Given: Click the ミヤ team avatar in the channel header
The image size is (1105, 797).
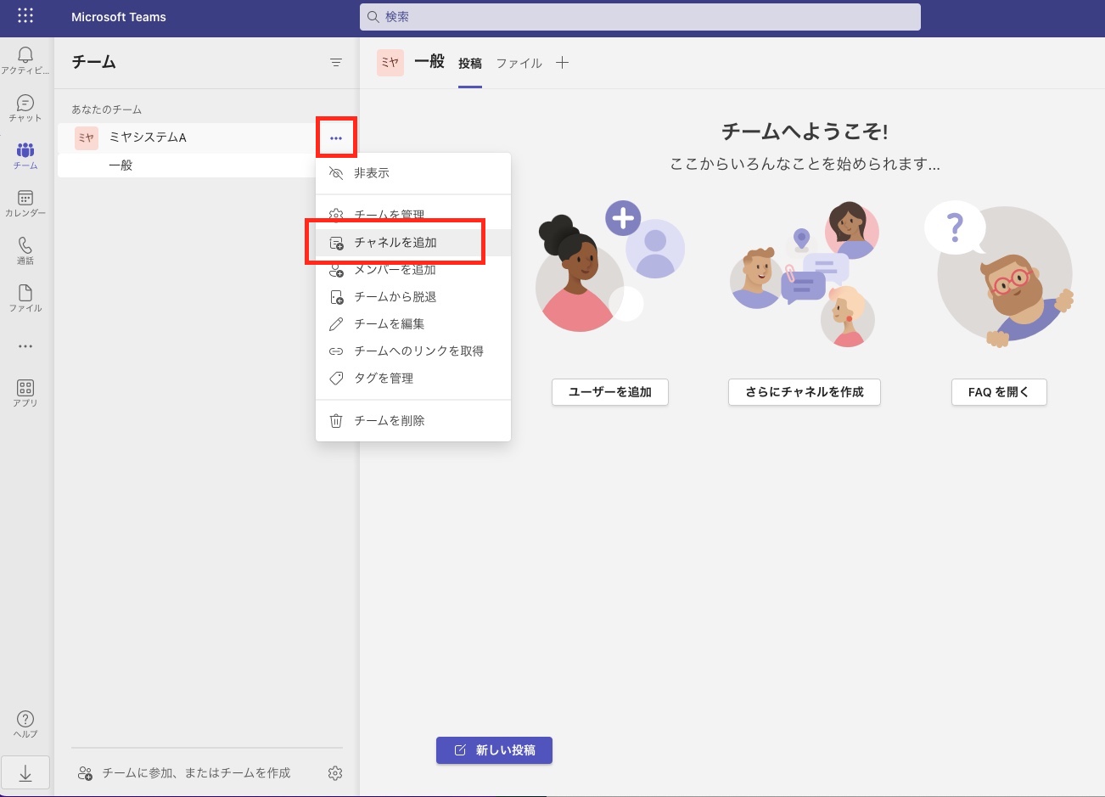Looking at the screenshot, I should (x=390, y=62).
